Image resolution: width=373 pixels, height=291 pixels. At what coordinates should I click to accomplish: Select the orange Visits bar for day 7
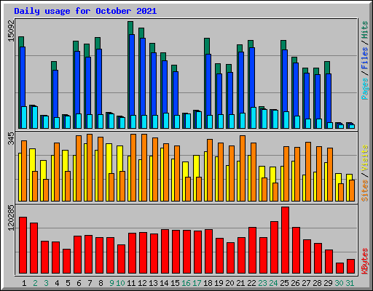coord(90,167)
